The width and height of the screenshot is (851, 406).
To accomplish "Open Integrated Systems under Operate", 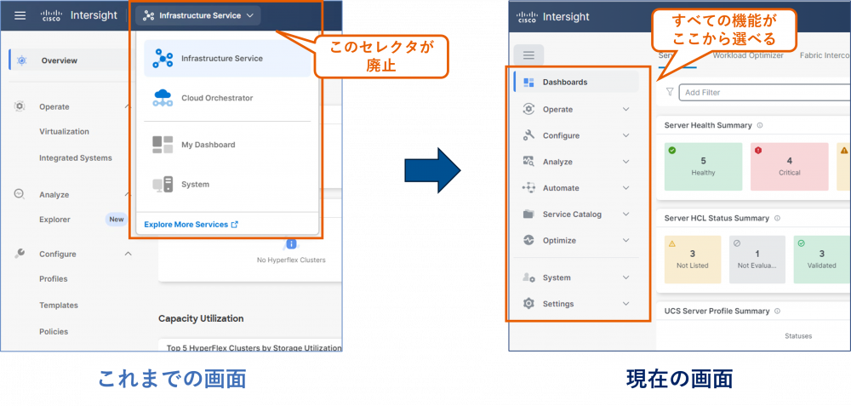I will coord(76,158).
